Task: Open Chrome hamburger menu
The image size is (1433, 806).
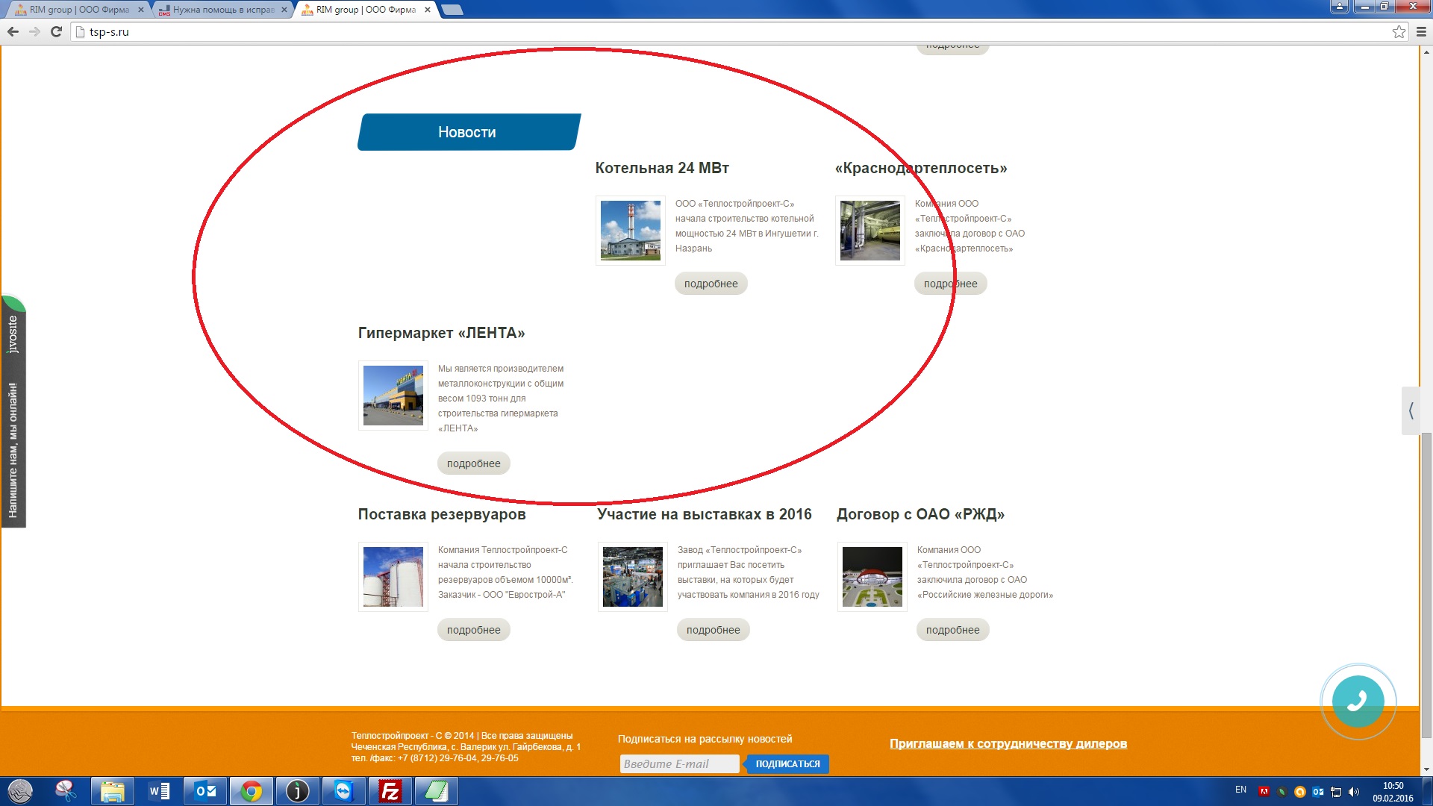Action: point(1421,32)
